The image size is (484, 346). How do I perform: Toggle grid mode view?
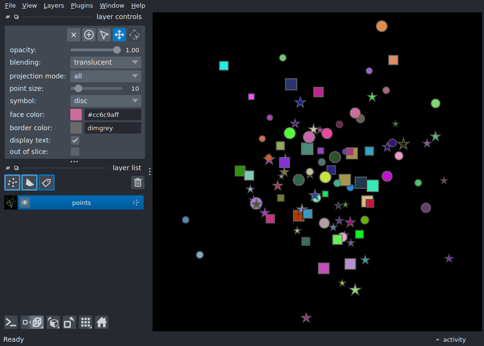coord(86,323)
